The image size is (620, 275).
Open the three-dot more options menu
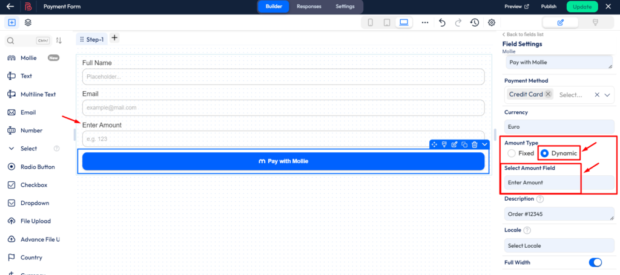(425, 22)
